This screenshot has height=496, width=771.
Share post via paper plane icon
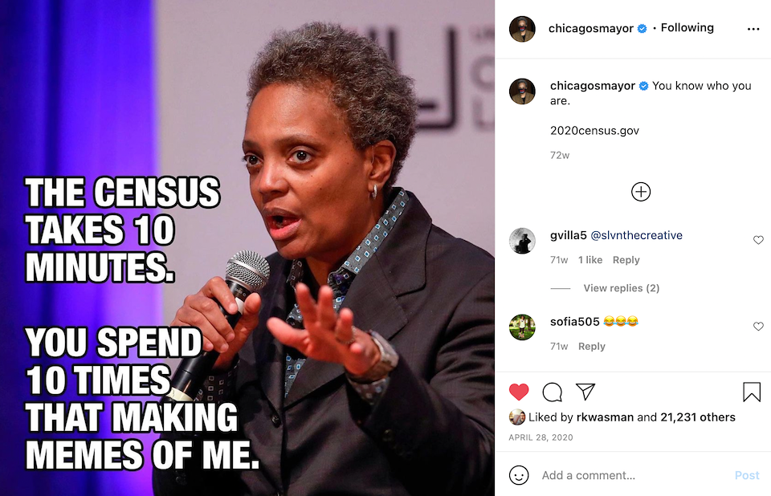coord(585,392)
